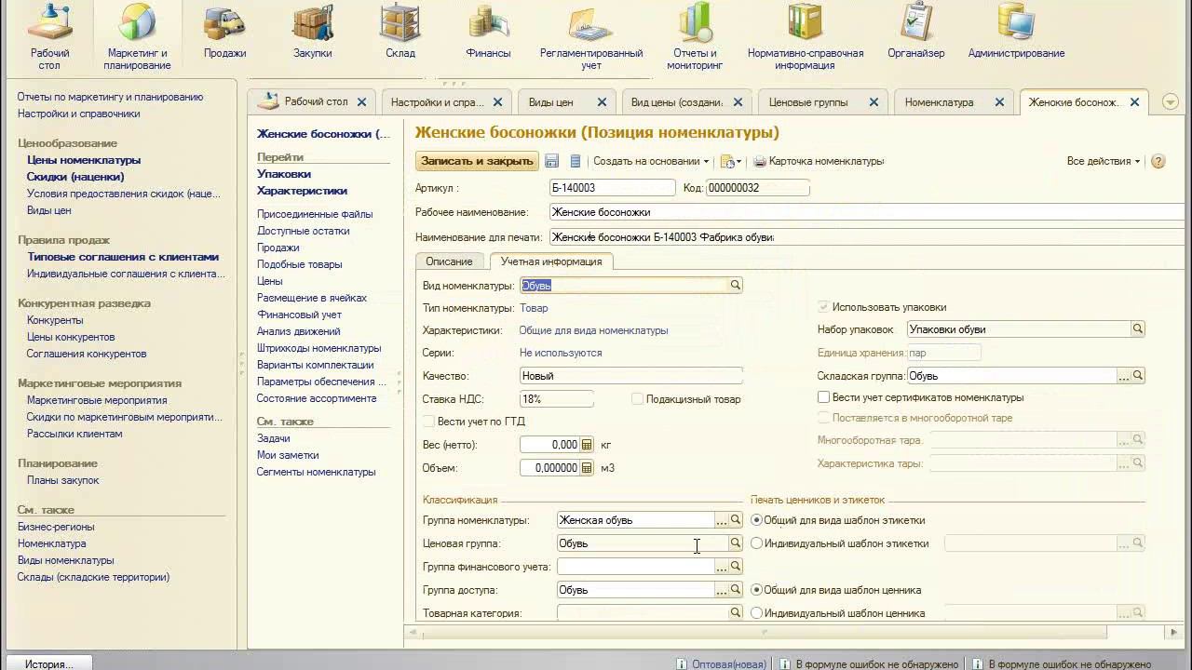Toggle Поставляется в многооборотной таре checkbox
Image resolution: width=1192 pixels, height=670 pixels.
tap(823, 418)
